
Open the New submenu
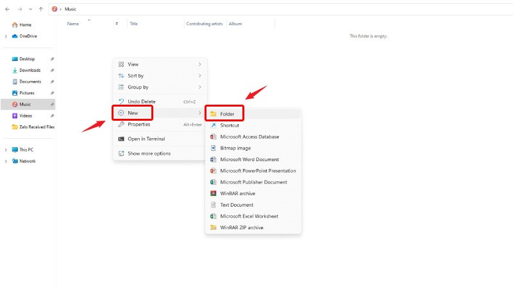pyautogui.click(x=160, y=113)
